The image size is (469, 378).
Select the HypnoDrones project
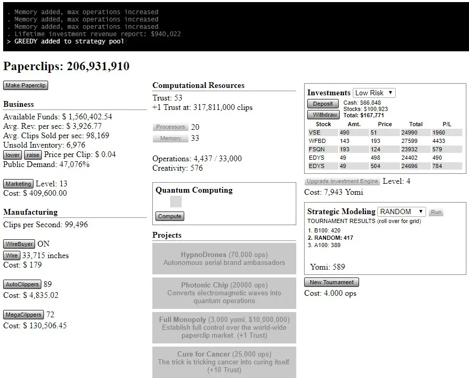tap(224, 259)
